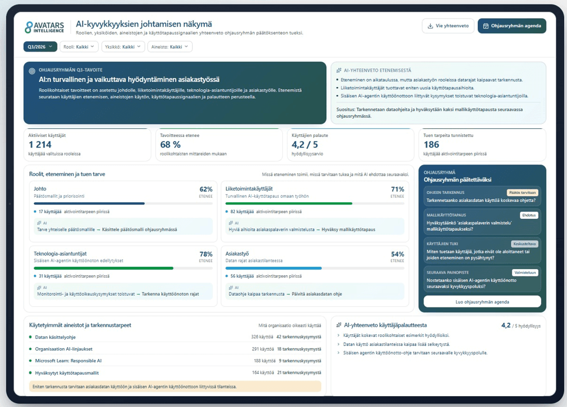567x407 pixels.
Task: Open the Seuraava painopiste decision item
Action: (x=482, y=279)
